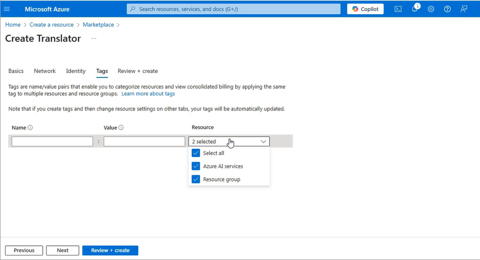The image size is (480, 260).
Task: Click the Value info icon
Action: tap(121, 127)
